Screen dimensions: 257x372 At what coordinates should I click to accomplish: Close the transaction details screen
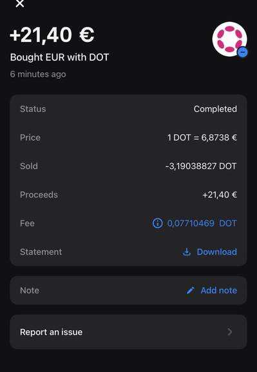(x=20, y=3)
